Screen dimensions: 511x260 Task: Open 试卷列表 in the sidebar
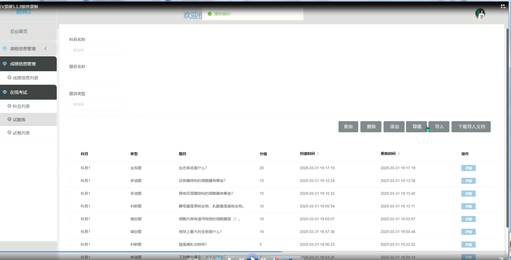click(x=28, y=133)
